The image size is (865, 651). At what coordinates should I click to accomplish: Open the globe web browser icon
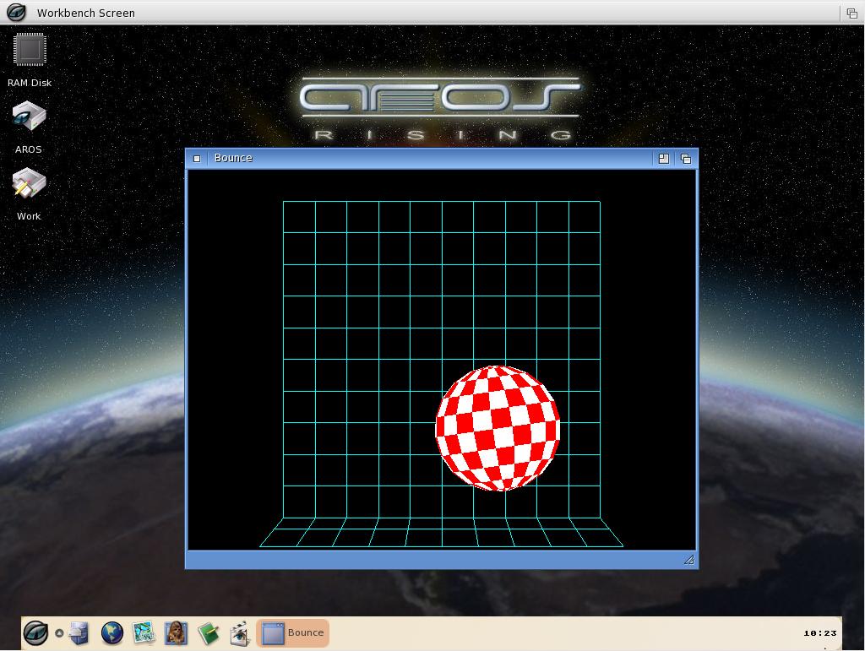tap(112, 632)
